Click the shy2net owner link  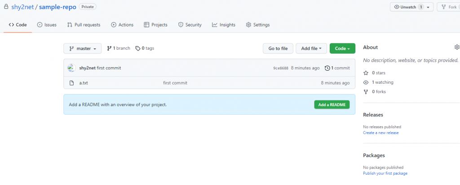point(22,7)
